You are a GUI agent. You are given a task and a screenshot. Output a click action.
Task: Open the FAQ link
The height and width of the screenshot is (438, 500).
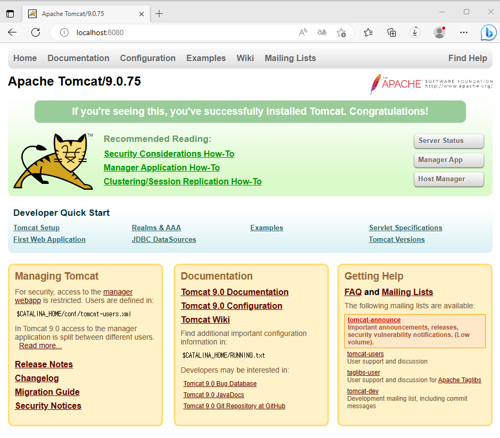[x=353, y=292]
